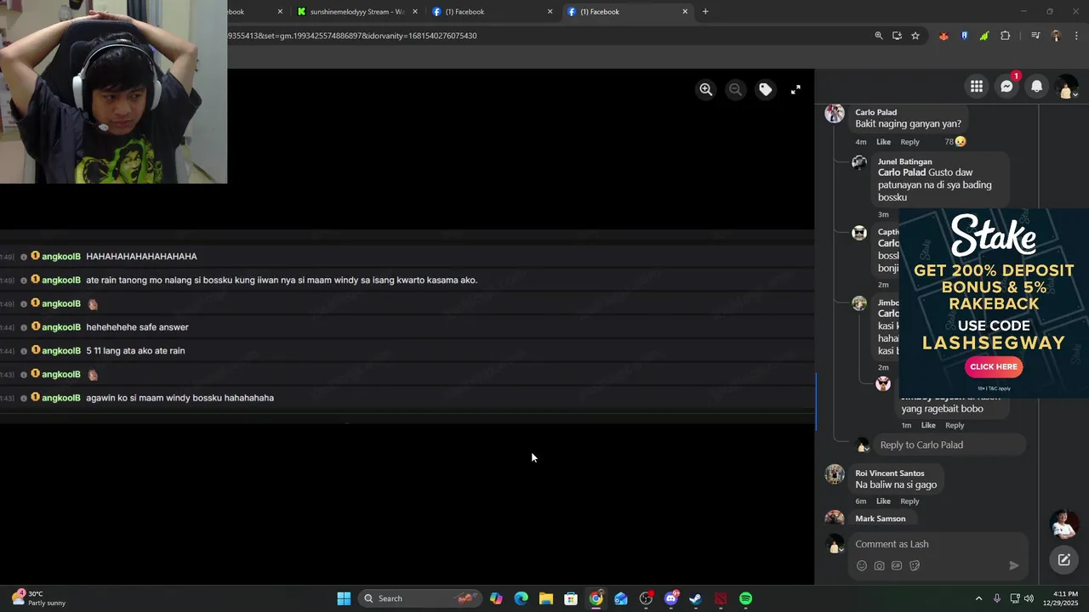Screen dimensions: 1089x612
Task: Open the Chrome extensions puzzle menu
Action: click(1006, 36)
